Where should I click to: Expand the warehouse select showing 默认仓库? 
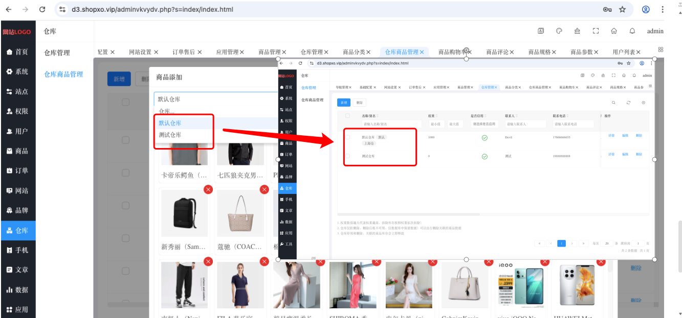(x=216, y=99)
